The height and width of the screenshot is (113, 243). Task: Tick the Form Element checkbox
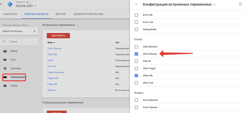tap(136, 100)
